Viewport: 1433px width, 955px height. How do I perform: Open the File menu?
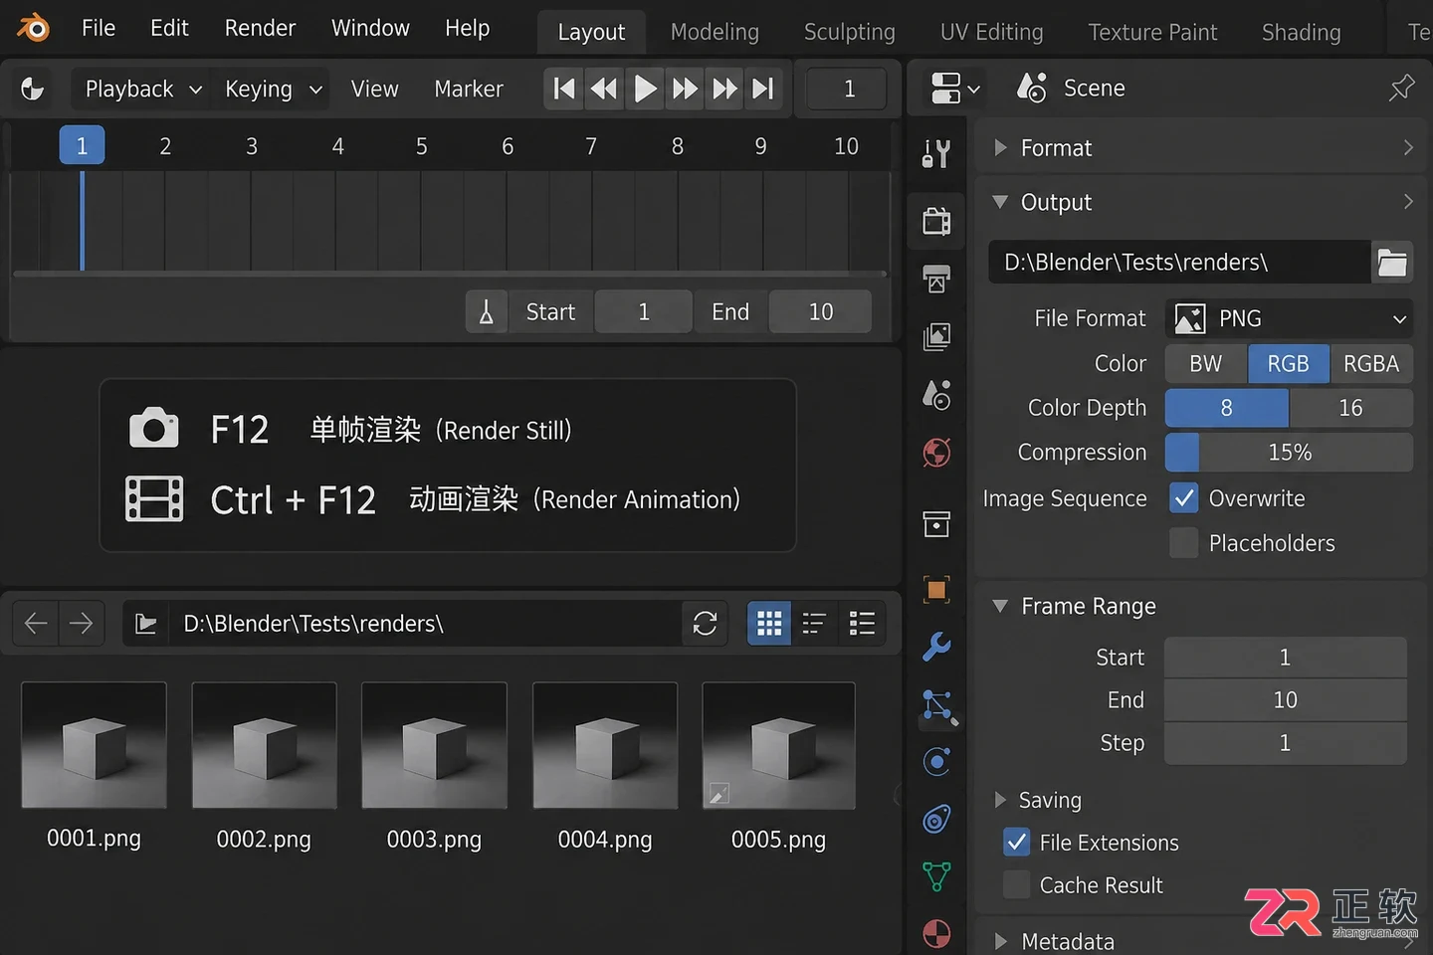(x=99, y=28)
